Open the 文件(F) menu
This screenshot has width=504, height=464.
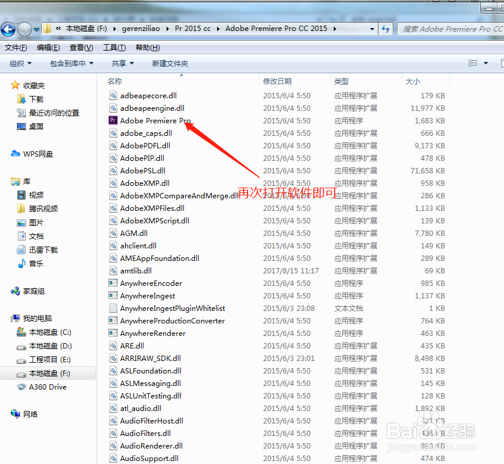point(15,48)
